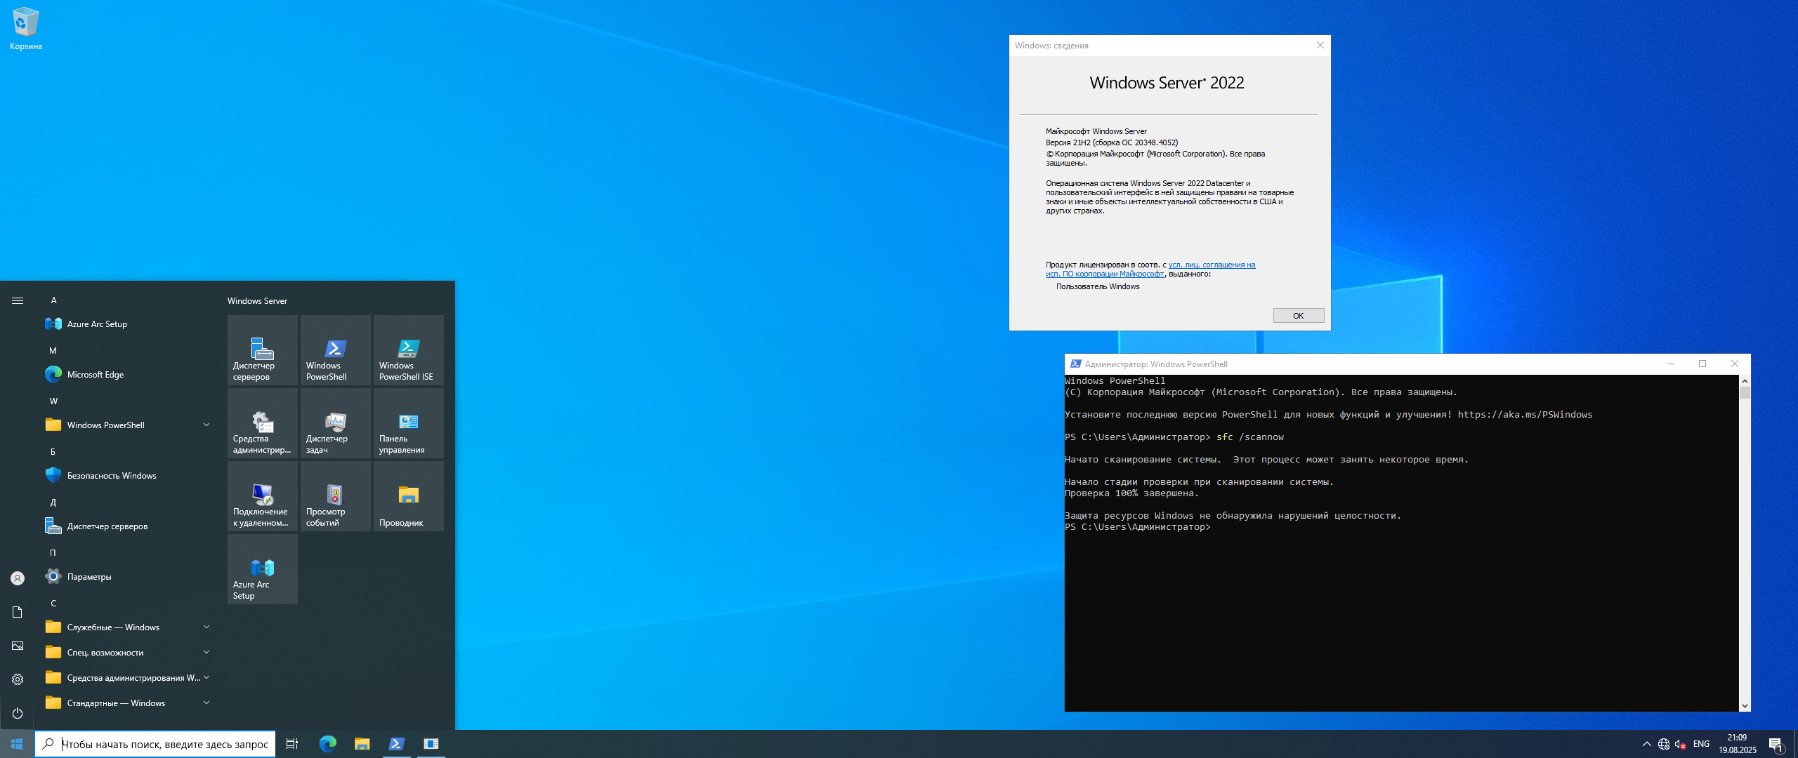This screenshot has width=1798, height=758.
Task: Click the sfc /scannow command line text
Action: click(1249, 437)
